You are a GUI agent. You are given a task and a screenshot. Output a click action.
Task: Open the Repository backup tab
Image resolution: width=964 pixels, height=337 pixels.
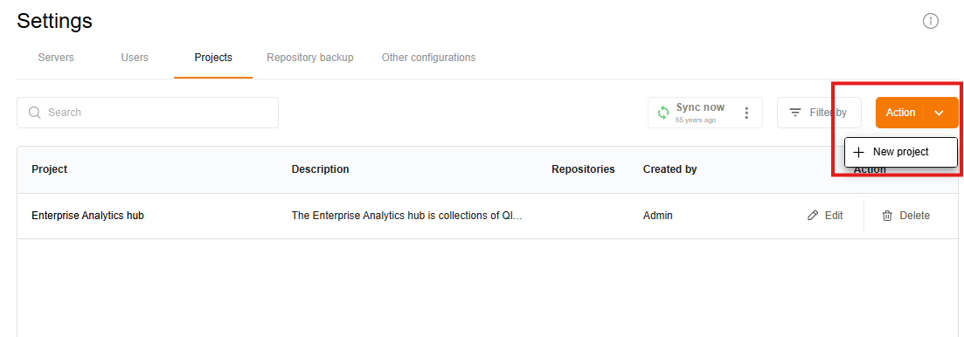[310, 58]
